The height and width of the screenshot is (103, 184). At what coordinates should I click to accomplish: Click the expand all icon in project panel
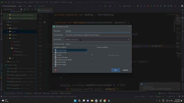click(x=24, y=9)
